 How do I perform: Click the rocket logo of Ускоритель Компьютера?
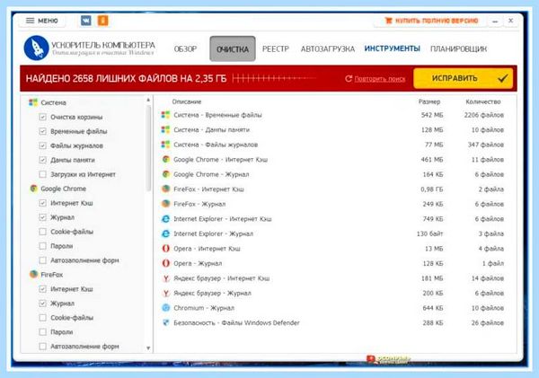point(36,48)
